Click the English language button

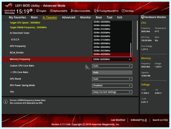click(41, 11)
